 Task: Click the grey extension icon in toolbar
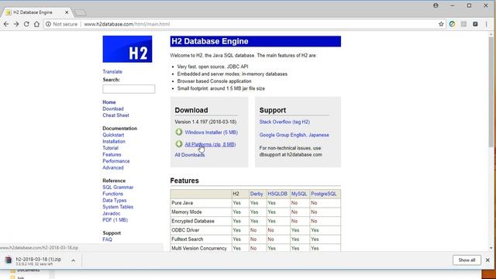coord(463,24)
